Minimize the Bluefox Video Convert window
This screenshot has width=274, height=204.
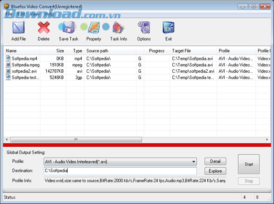[243, 6]
